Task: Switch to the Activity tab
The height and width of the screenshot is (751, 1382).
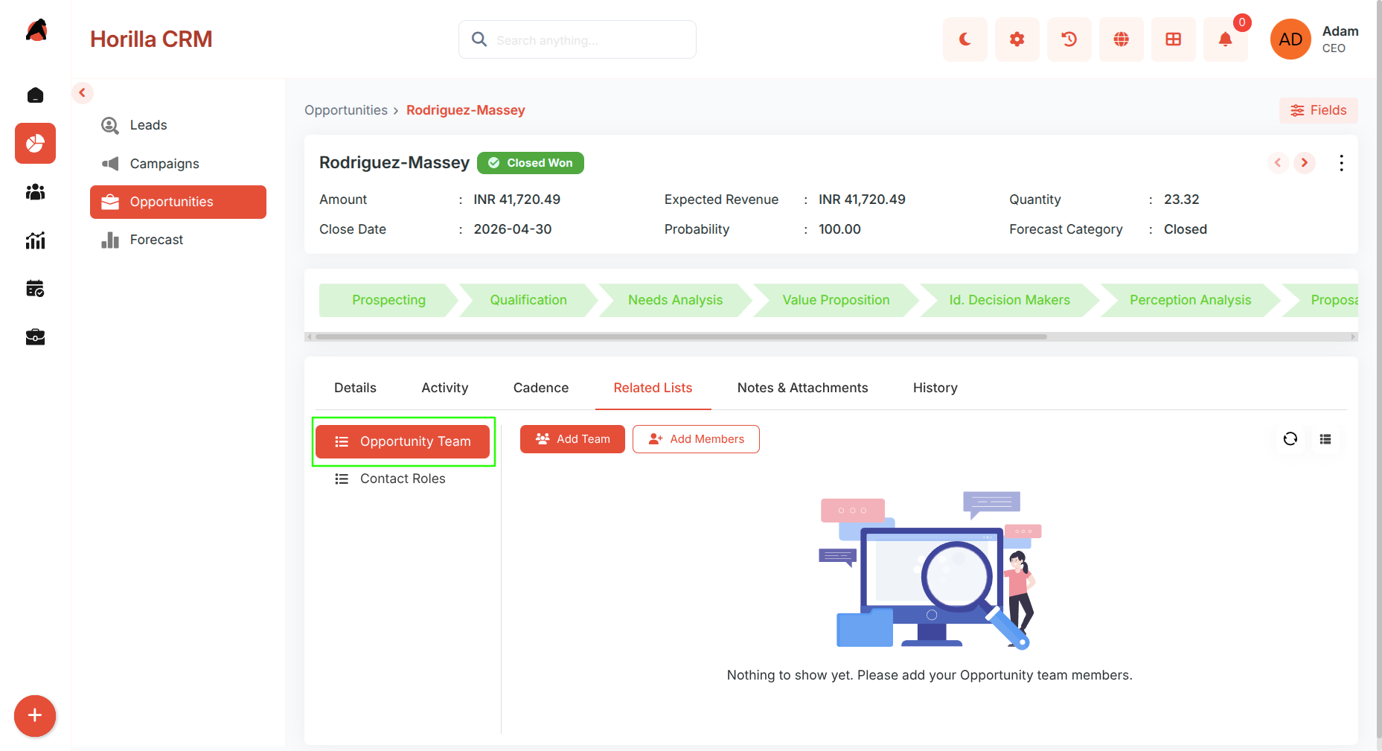Action: pos(445,388)
